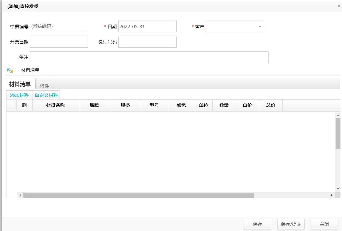Click the table scroll up arrow
Screen dimensions: 342x231
pyautogui.click(x=338, y=115)
